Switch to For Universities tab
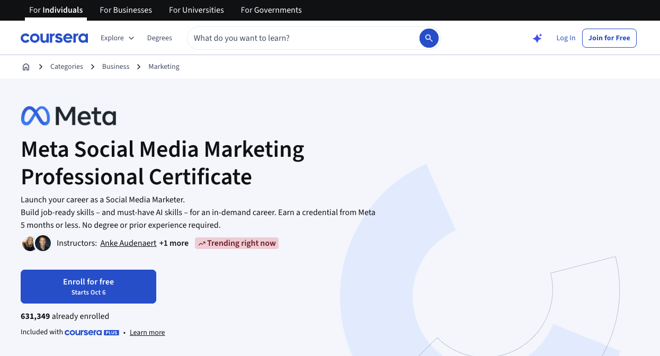Viewport: 660px width, 356px height. [197, 10]
